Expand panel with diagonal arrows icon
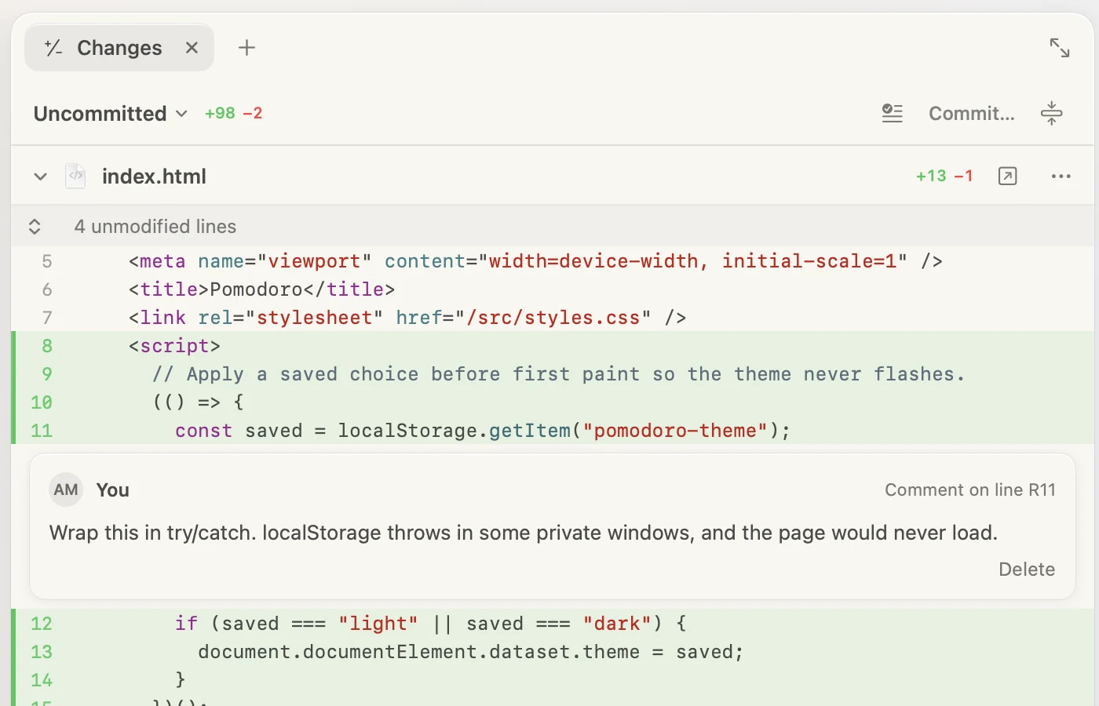Image resolution: width=1099 pixels, height=706 pixels. click(1060, 48)
